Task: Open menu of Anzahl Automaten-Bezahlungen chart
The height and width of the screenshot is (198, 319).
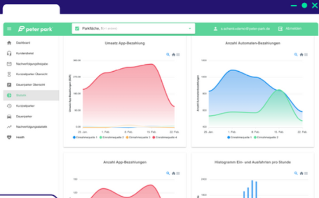Action: (x=306, y=55)
